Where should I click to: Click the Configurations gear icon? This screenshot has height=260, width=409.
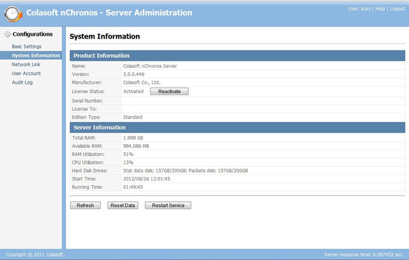8,34
